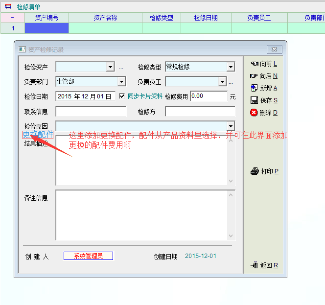Click the 更换配件 link

[38, 134]
